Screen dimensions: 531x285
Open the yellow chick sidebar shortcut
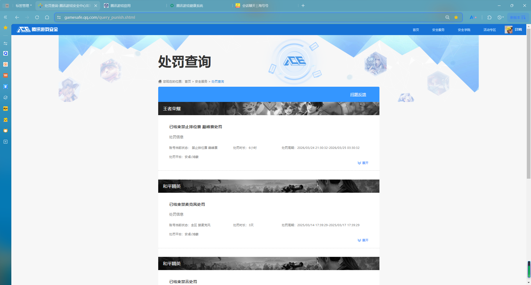[6, 120]
